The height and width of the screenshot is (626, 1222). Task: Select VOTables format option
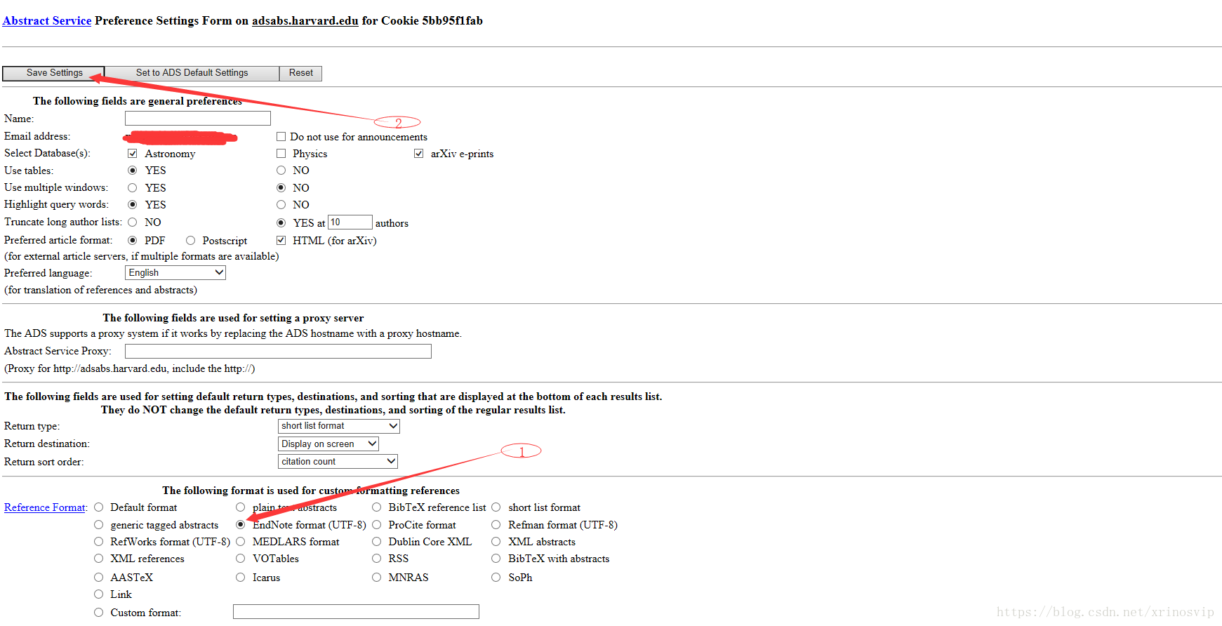[240, 559]
